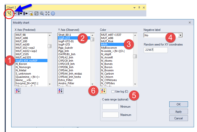
Task: Select CYP1A2_Inh in Y Axis list
Action: [x=74, y=58]
